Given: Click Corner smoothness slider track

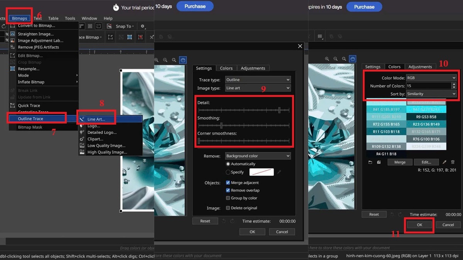Looking at the screenshot, I should click(x=244, y=141).
